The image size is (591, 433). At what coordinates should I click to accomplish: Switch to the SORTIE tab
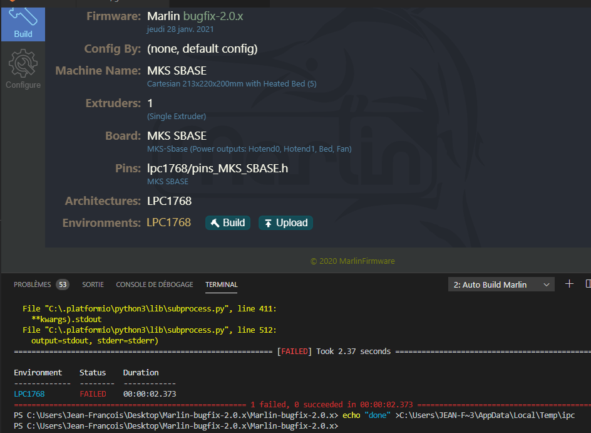(x=93, y=284)
